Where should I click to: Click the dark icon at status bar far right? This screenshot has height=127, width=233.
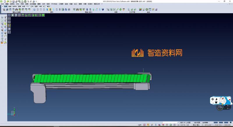(x=231, y=123)
